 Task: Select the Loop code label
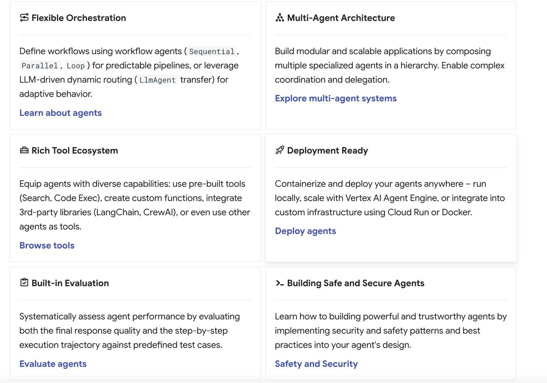point(75,65)
